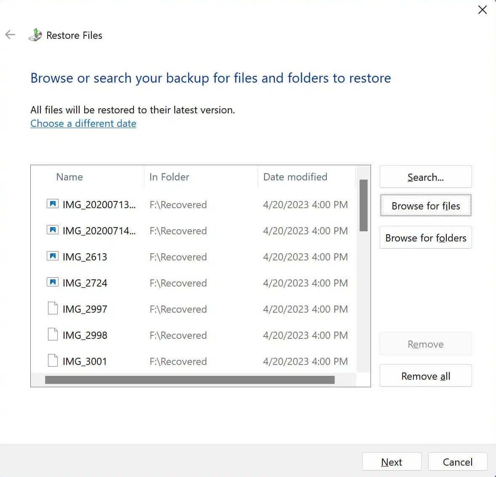Click the file icon next to IMG_3001
The width and height of the screenshot is (496, 477).
tap(52, 360)
